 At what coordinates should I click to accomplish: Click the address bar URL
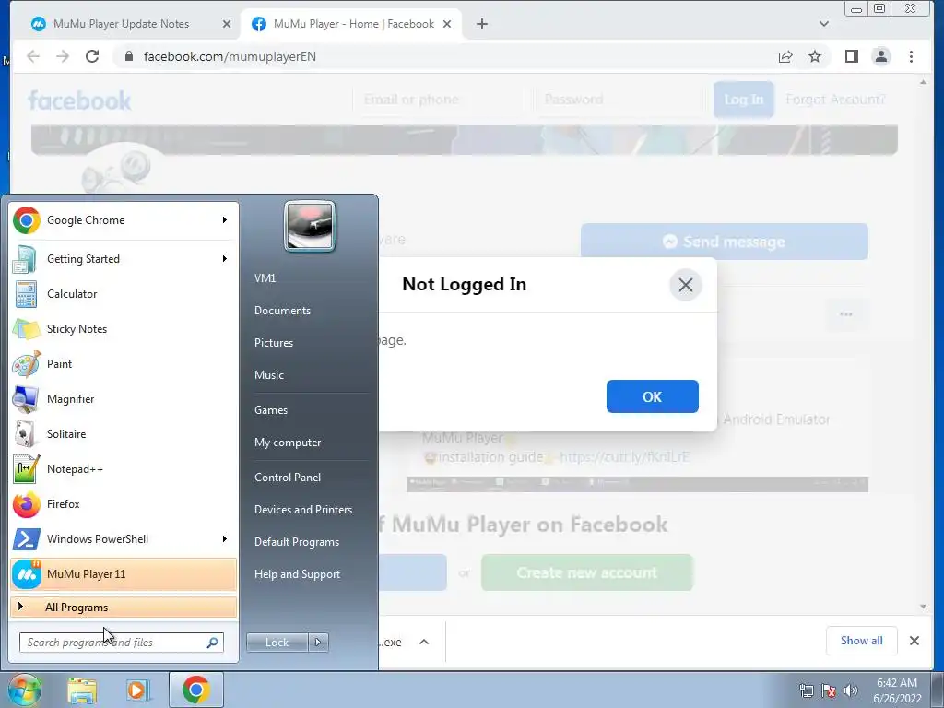coord(230,56)
